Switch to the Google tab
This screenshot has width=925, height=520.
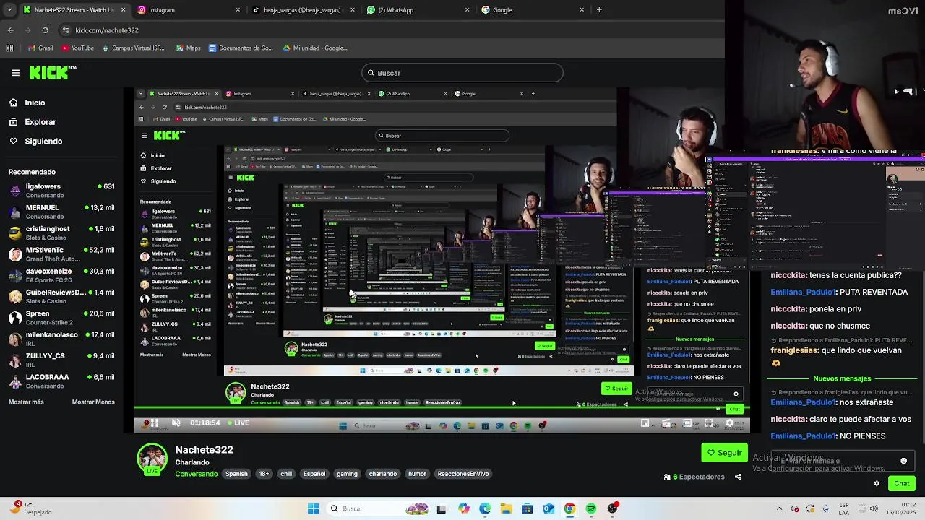pyautogui.click(x=533, y=10)
